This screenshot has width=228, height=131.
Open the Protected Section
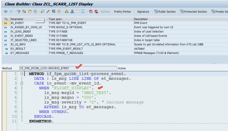[194, 12]
